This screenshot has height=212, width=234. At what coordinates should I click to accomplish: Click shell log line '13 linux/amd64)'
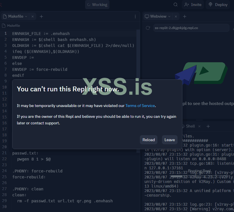click(161, 186)
